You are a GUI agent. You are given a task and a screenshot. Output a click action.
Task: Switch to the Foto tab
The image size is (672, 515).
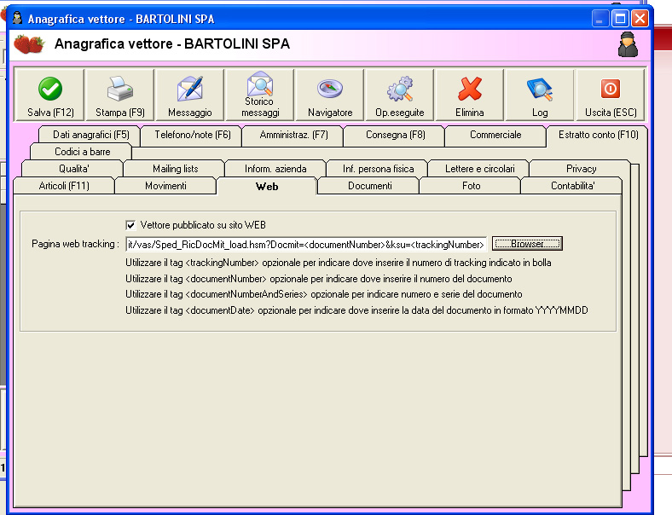coord(471,186)
